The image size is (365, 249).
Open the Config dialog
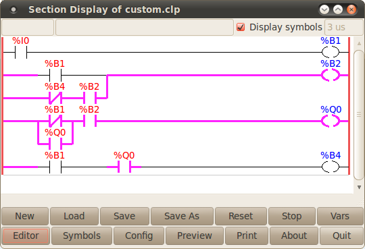tap(139, 236)
